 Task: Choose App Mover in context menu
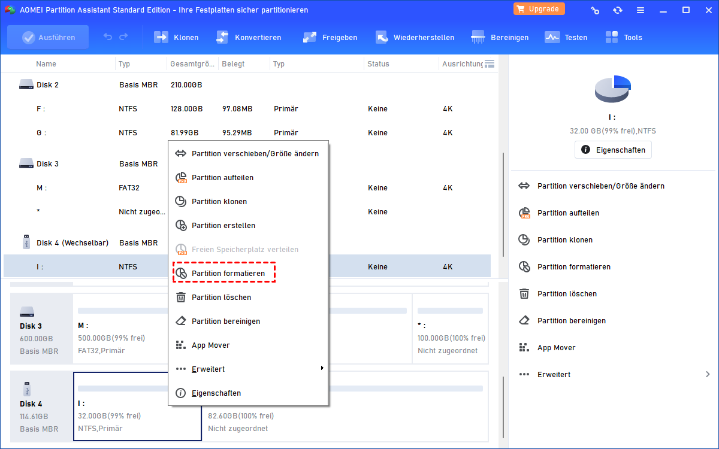248,345
